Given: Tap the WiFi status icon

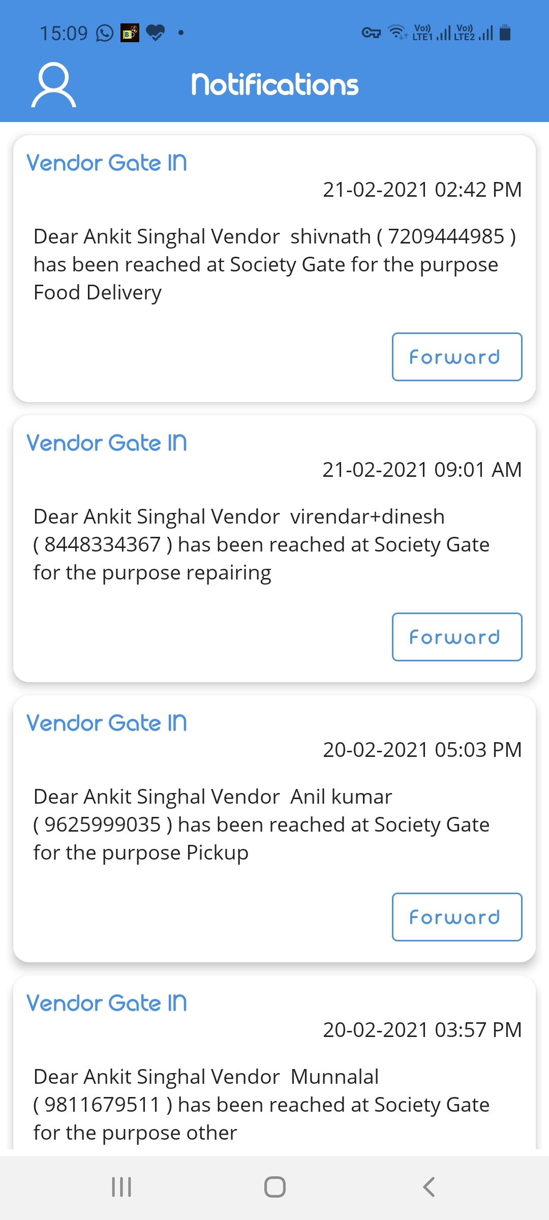Looking at the screenshot, I should point(397,33).
